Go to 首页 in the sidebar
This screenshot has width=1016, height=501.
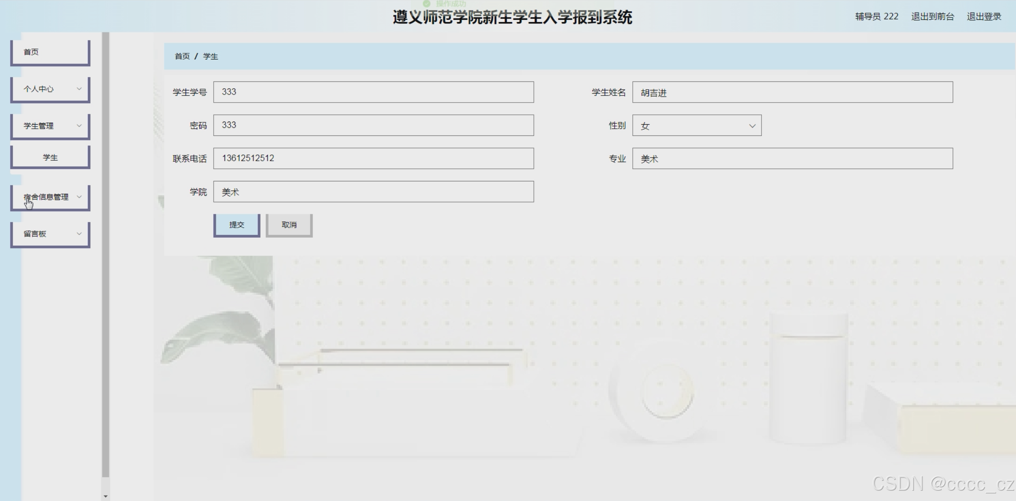coord(50,52)
